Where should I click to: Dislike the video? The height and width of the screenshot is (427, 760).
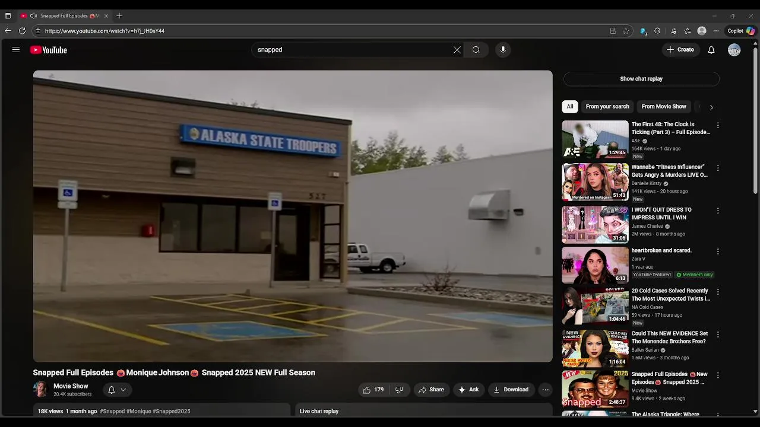[399, 390]
